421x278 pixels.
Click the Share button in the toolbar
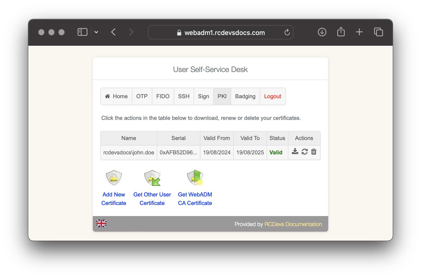(341, 32)
